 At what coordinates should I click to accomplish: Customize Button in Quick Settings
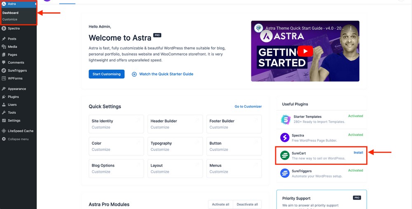(x=219, y=150)
